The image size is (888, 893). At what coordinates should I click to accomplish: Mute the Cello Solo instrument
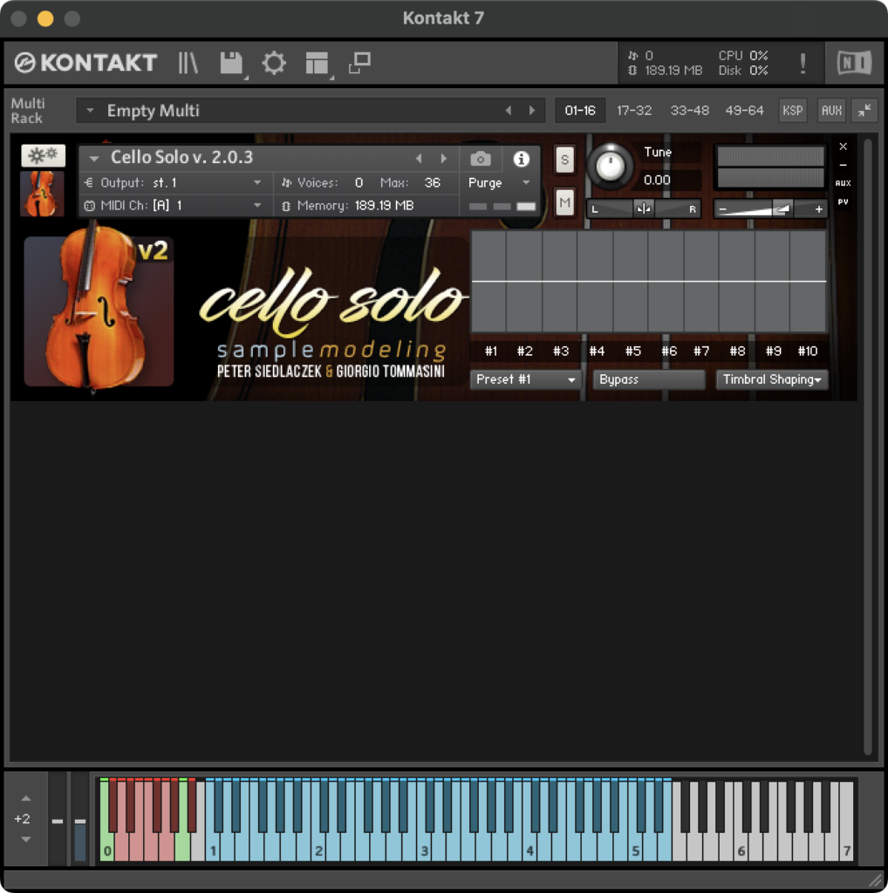tap(564, 202)
